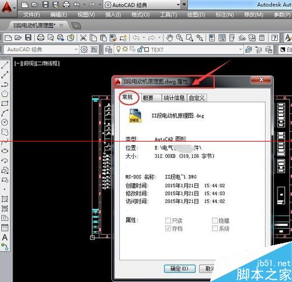
Task: Activate Zoom Window tool
Action: (x=189, y=37)
